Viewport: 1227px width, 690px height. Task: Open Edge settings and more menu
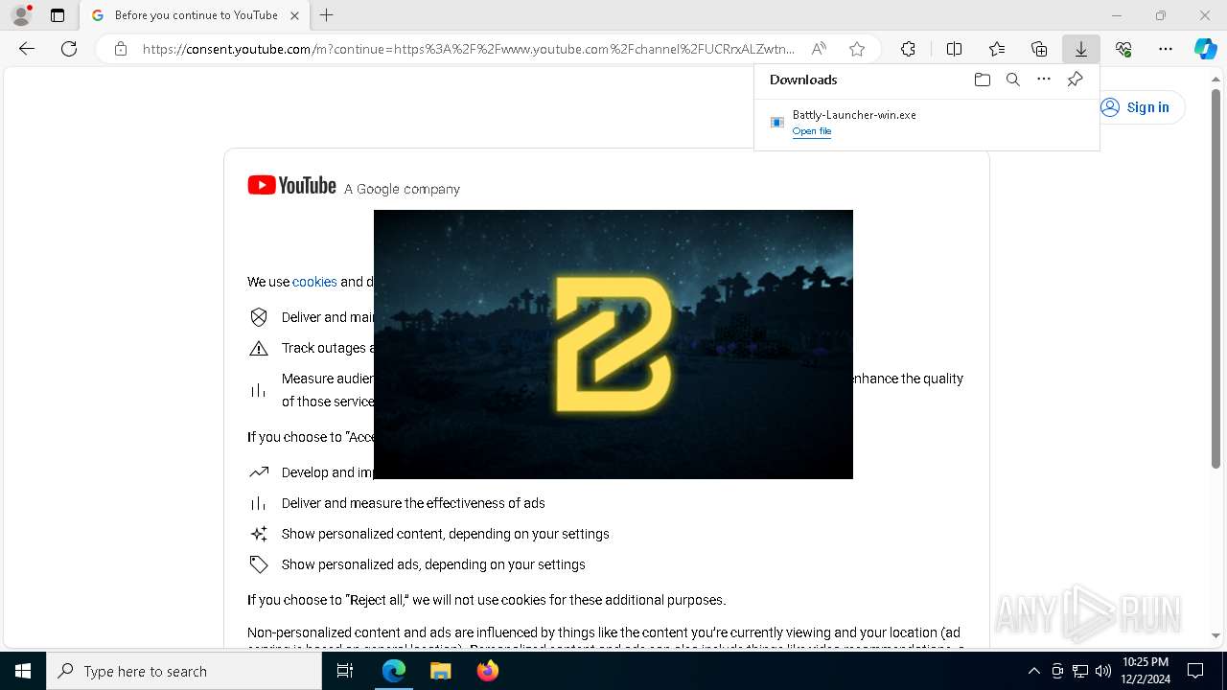[x=1166, y=49]
